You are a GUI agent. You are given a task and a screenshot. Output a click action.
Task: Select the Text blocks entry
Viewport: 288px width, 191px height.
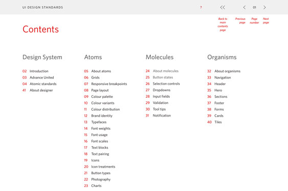(96, 148)
